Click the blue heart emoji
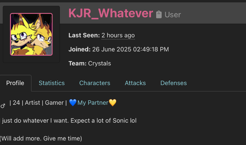Image resolution: width=246 pixels, height=145 pixels. click(73, 103)
